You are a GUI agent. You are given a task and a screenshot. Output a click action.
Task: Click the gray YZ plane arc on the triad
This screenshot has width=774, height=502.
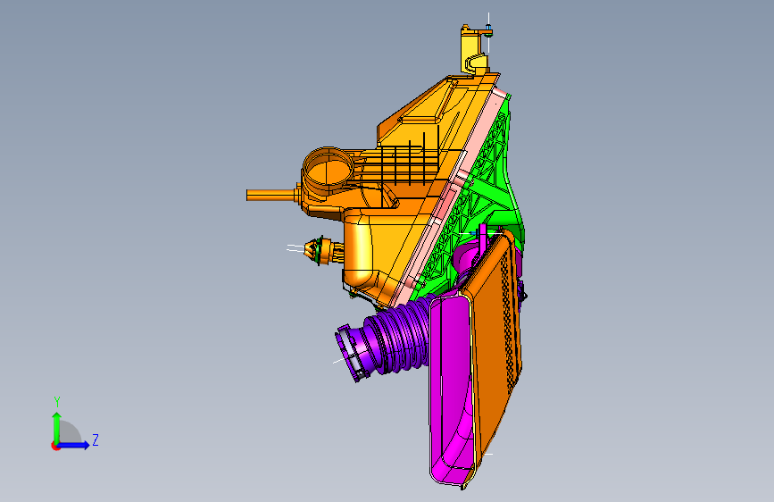pos(71,431)
